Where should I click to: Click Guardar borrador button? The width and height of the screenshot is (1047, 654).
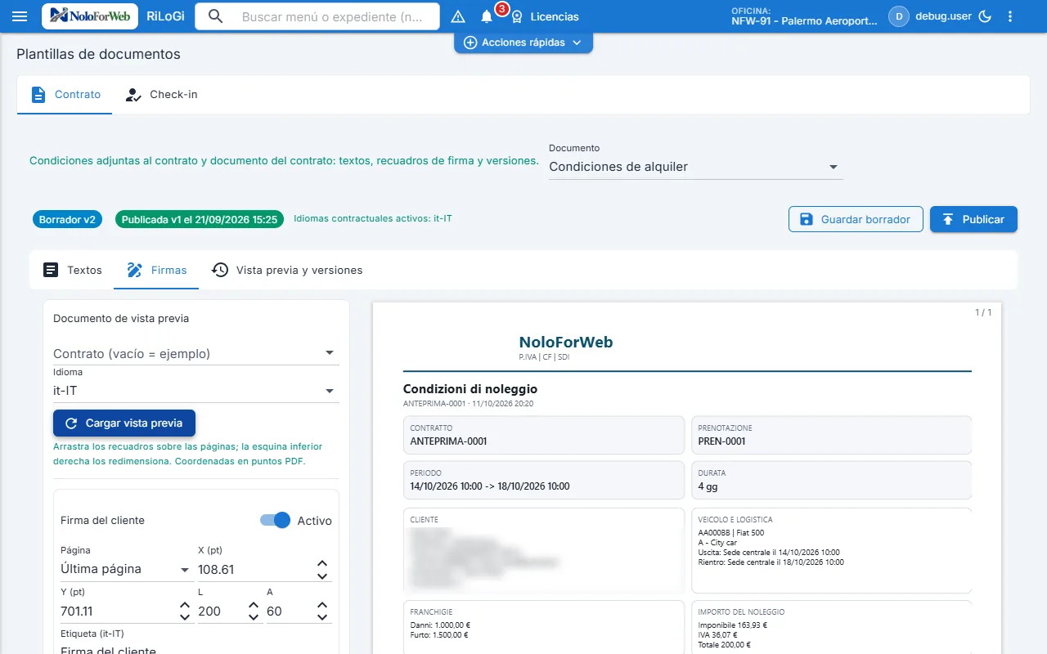856,219
